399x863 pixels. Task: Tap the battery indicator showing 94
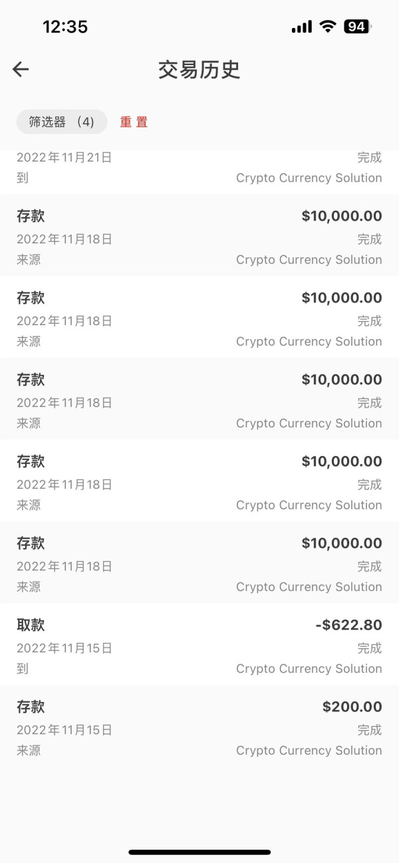pyautogui.click(x=357, y=27)
